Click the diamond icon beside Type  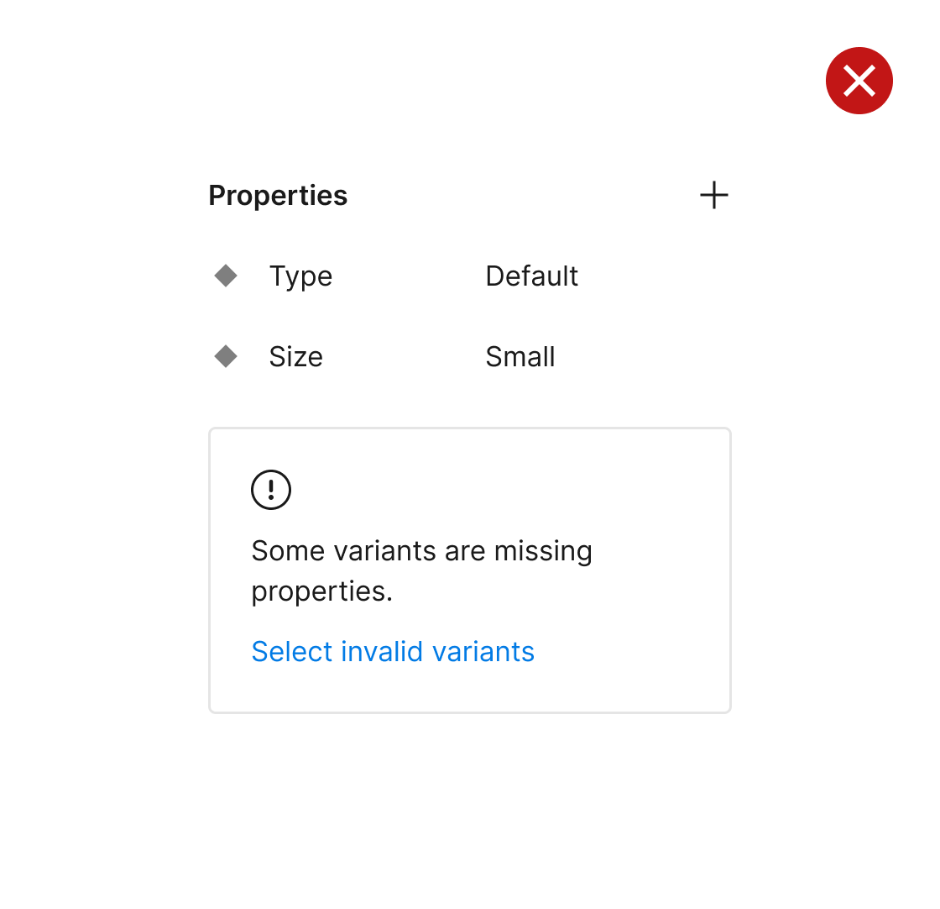pyautogui.click(x=226, y=276)
